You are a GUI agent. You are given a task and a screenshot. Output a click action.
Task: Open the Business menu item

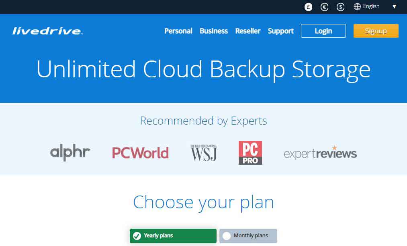point(214,31)
